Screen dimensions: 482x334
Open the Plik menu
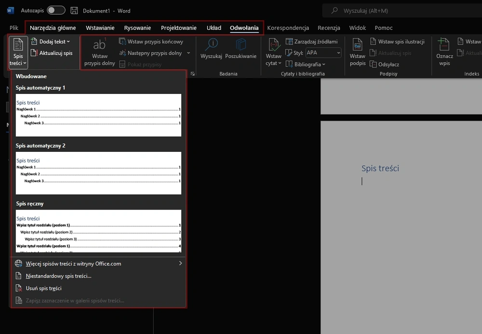[14, 28]
